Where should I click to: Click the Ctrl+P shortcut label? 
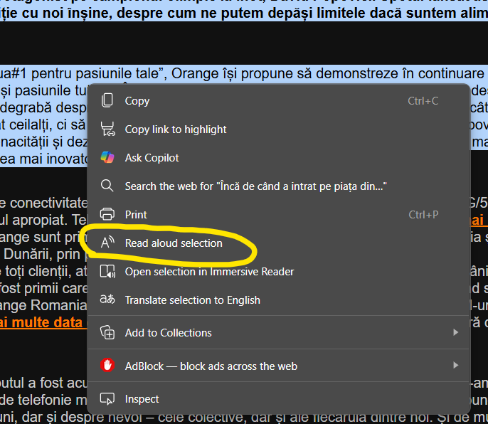[x=423, y=215]
